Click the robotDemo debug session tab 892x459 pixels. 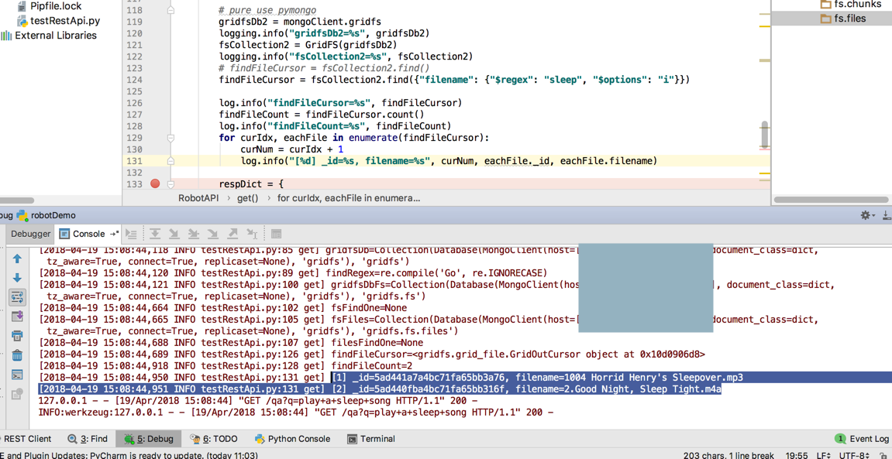coord(47,215)
